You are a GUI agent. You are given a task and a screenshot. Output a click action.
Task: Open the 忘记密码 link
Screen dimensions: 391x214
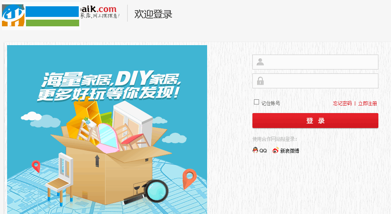[x=343, y=103]
